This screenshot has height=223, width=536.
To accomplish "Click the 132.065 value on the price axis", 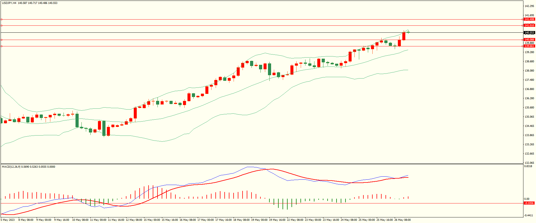I will [x=529, y=163].
